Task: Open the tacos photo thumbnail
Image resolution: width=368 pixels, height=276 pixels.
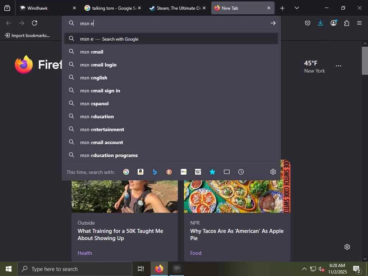Action: tap(237, 197)
